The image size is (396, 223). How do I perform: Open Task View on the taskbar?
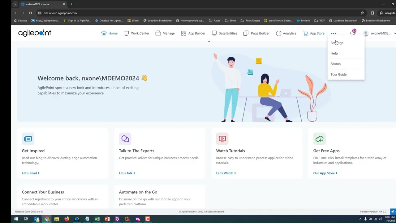26,219
